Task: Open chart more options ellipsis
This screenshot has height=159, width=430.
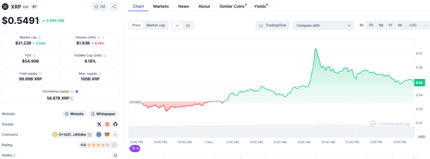Action: point(426,25)
